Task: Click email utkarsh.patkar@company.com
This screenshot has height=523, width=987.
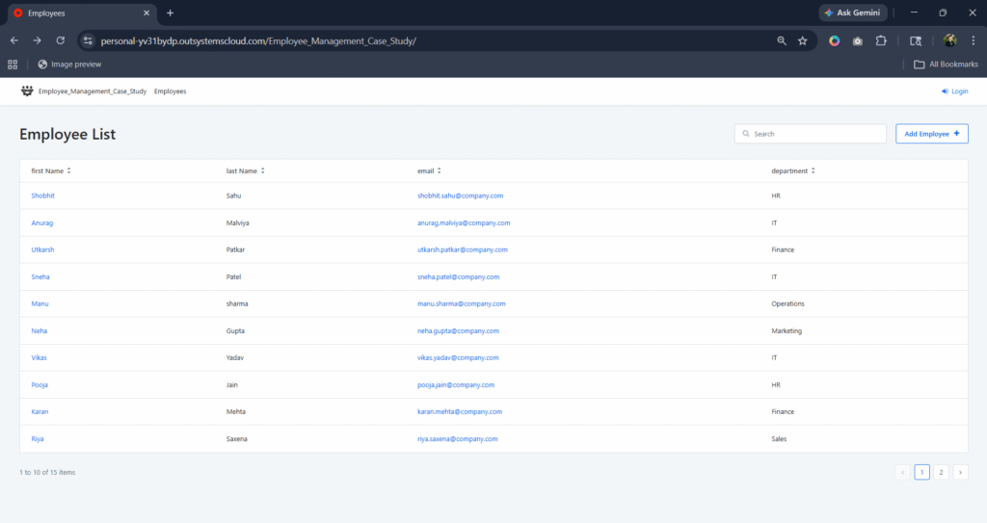Action: [x=463, y=249]
